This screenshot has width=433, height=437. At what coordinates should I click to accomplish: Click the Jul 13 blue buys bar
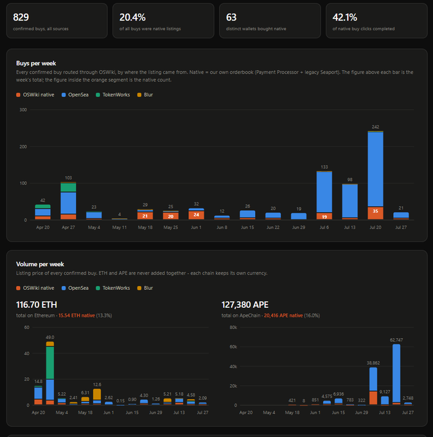click(350, 201)
